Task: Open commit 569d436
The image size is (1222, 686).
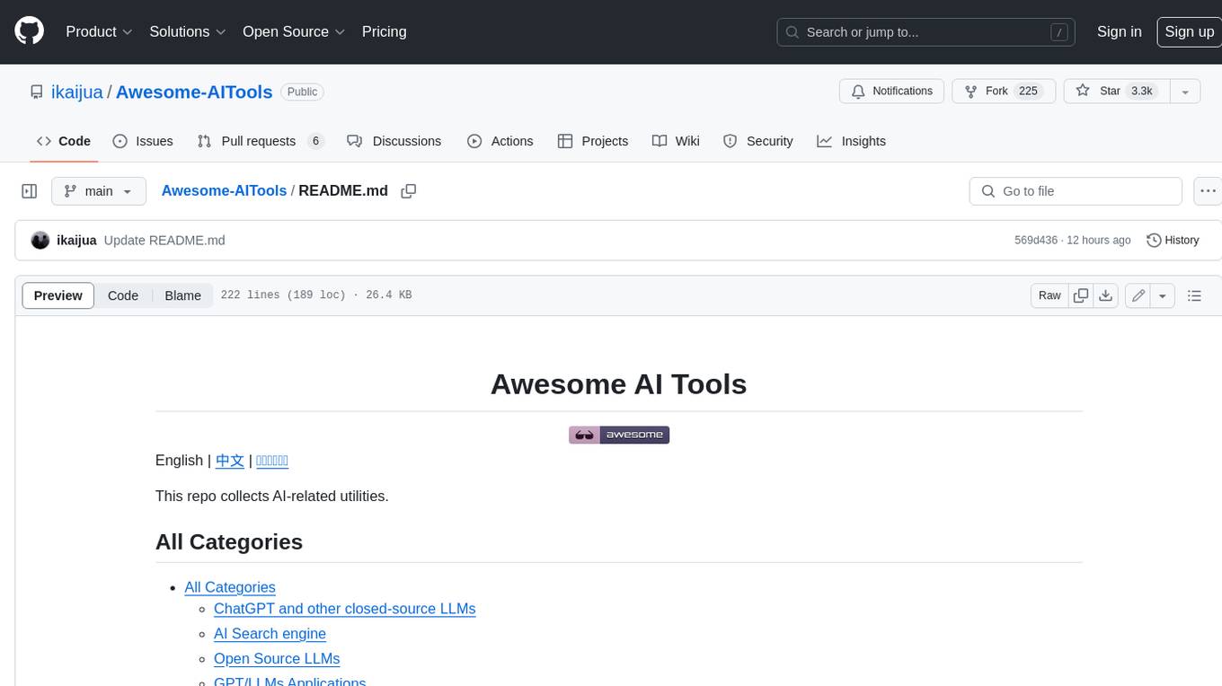Action: [x=1035, y=241]
